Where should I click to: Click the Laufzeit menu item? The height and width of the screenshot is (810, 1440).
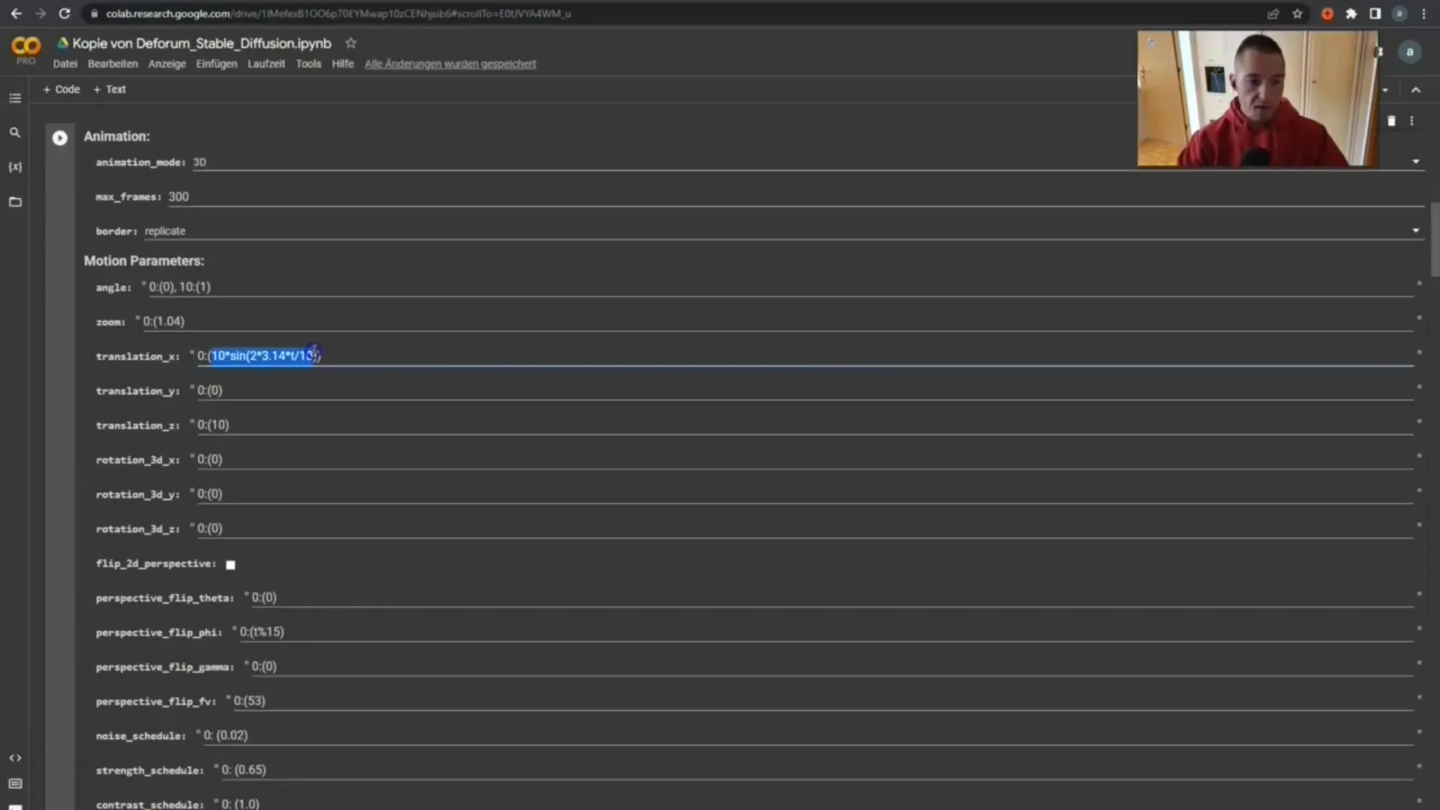[x=265, y=63]
